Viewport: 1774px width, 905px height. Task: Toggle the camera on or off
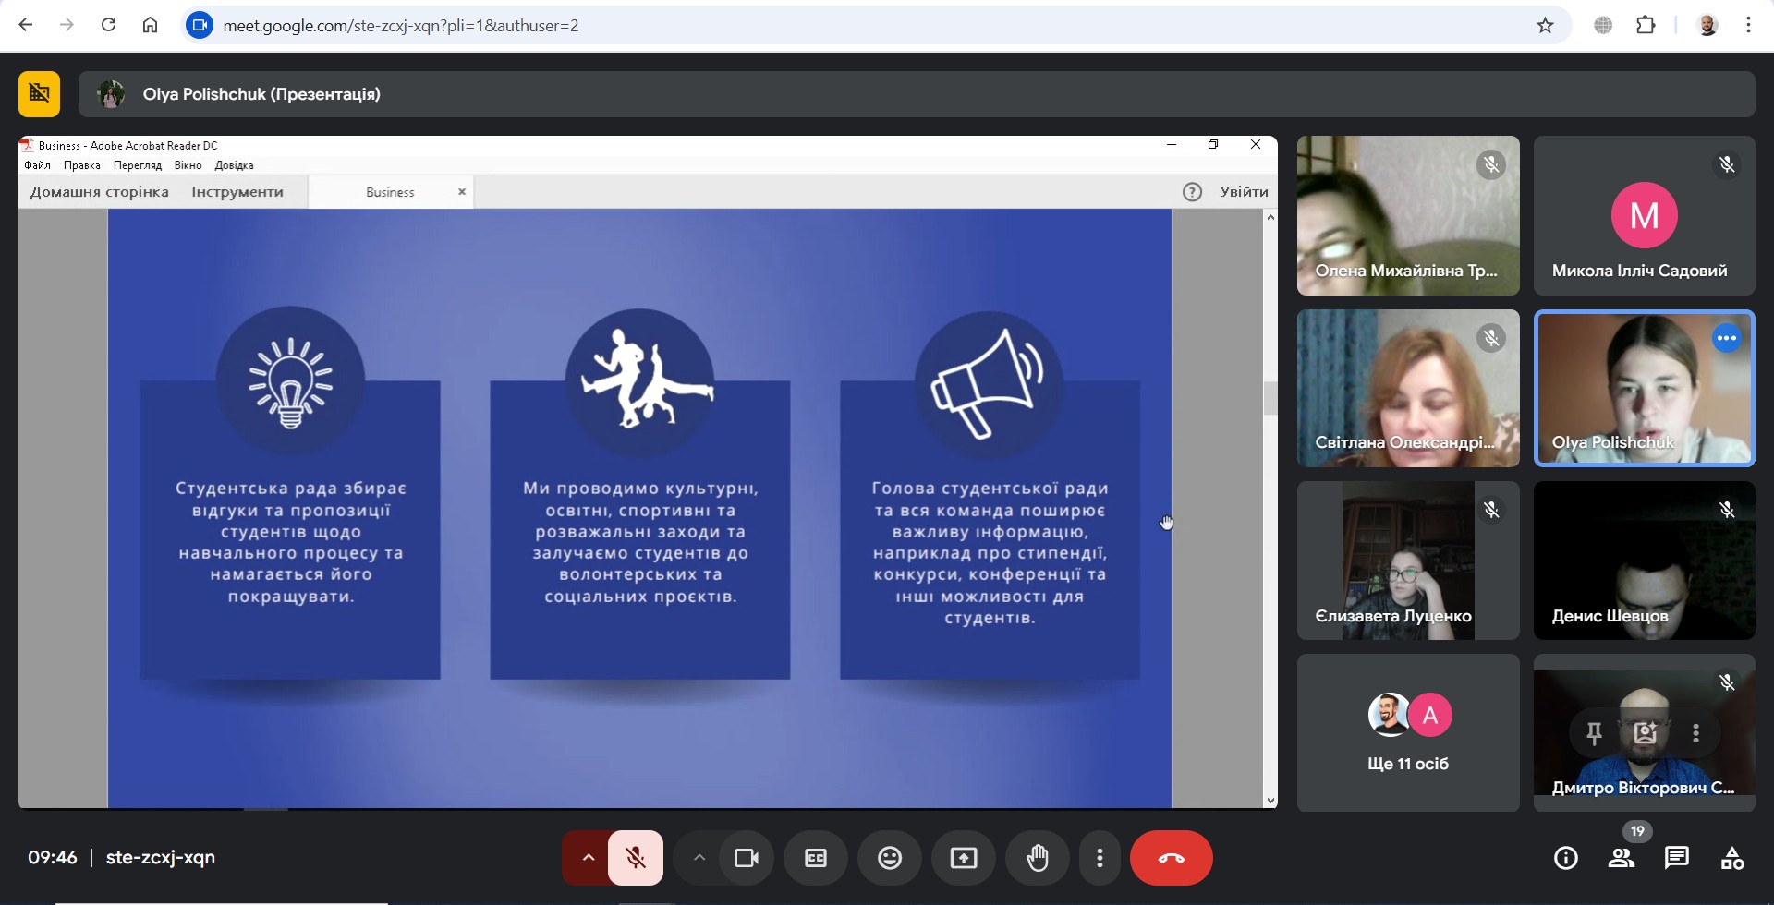[746, 858]
